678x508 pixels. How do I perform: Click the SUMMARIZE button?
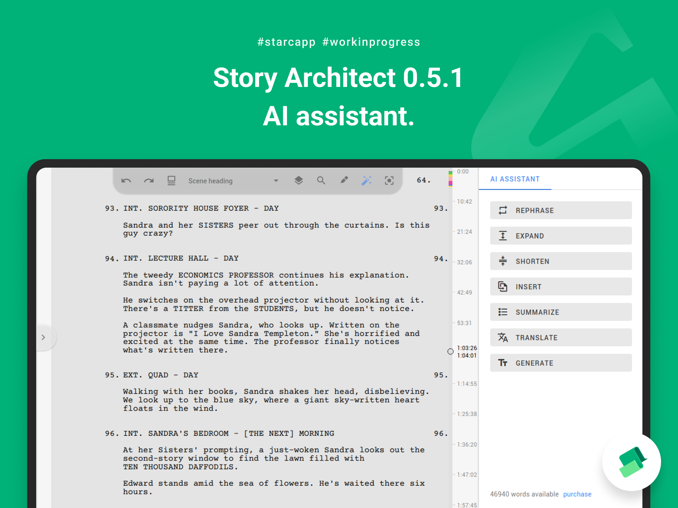point(561,312)
